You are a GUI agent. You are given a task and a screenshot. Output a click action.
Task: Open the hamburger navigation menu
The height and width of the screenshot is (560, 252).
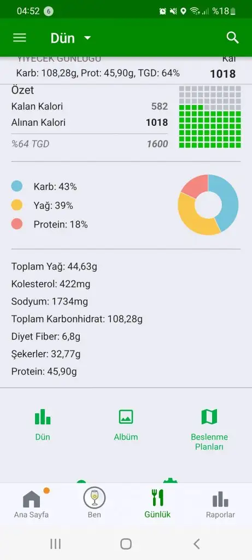point(20,38)
